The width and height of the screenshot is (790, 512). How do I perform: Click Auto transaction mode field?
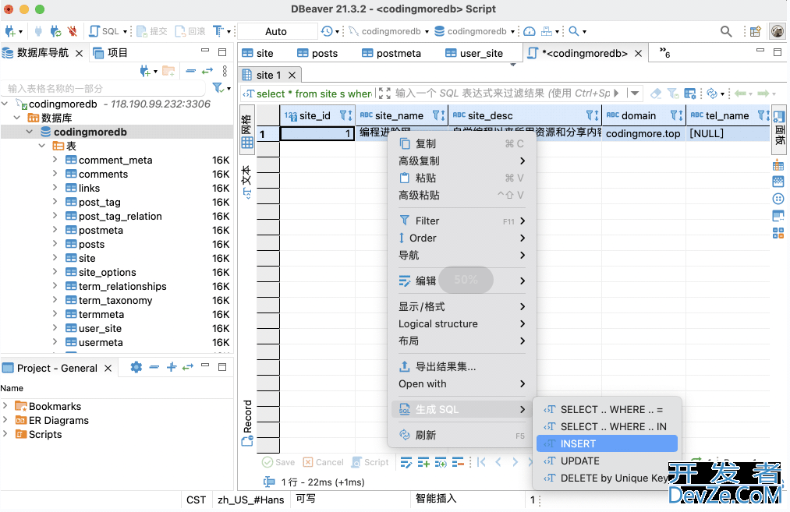pos(276,31)
